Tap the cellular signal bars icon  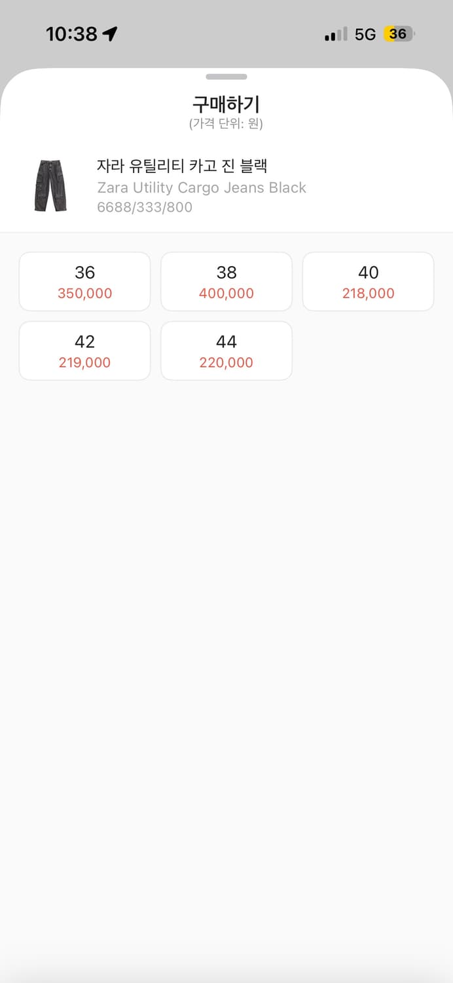[x=336, y=35]
